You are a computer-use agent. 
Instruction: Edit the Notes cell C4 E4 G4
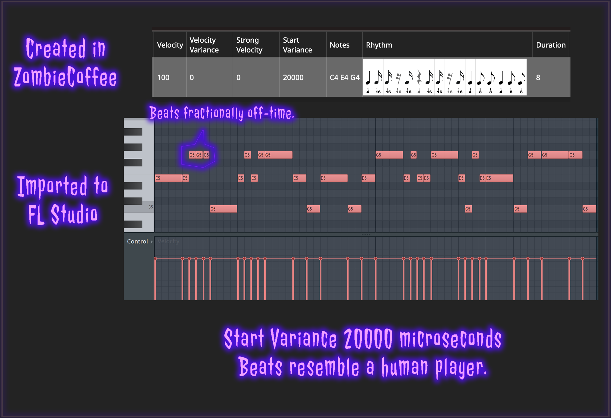(344, 77)
